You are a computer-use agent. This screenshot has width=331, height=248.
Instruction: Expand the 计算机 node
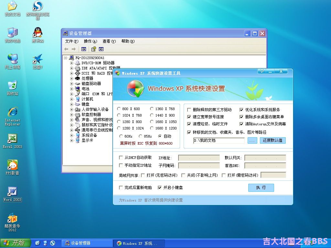pyautogui.click(x=71, y=99)
